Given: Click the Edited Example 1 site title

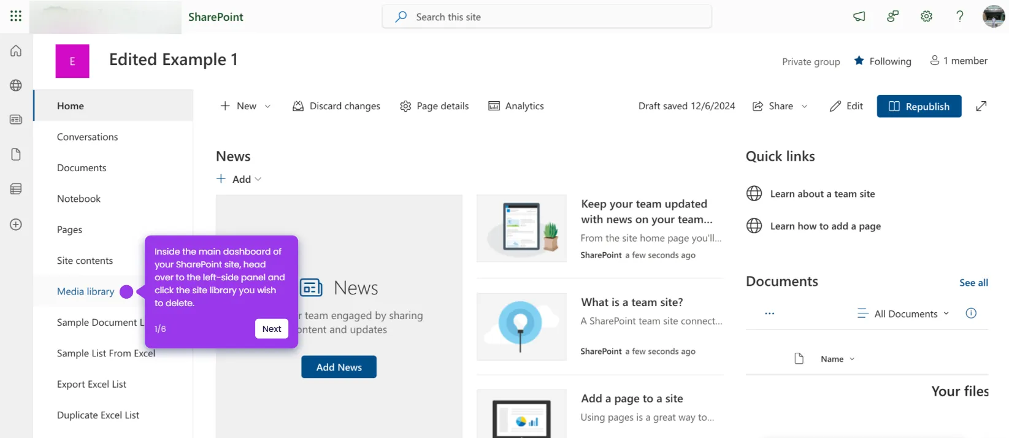Looking at the screenshot, I should click(173, 60).
